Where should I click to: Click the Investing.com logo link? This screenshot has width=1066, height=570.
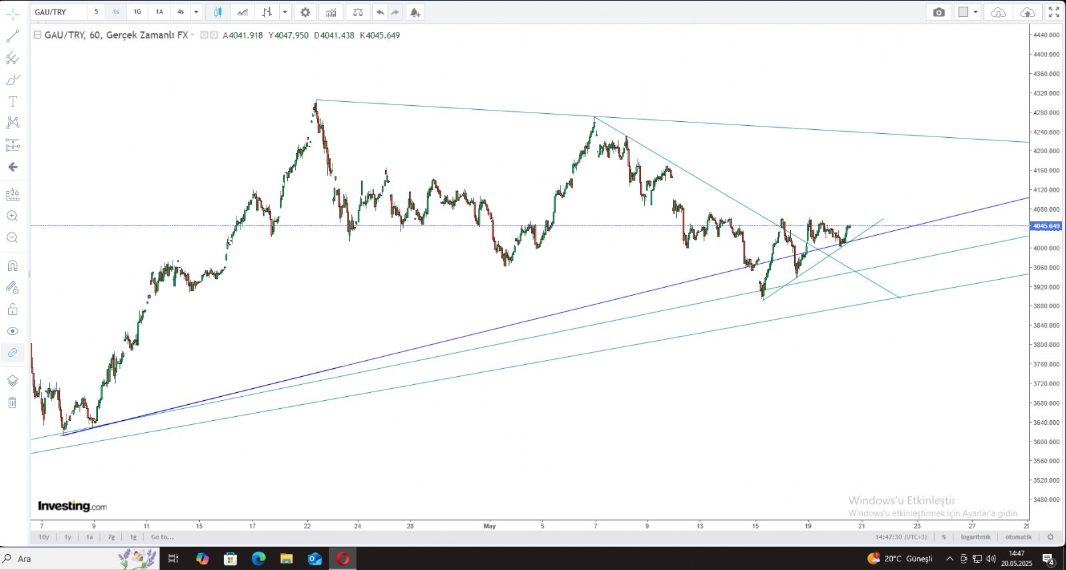[x=72, y=506]
